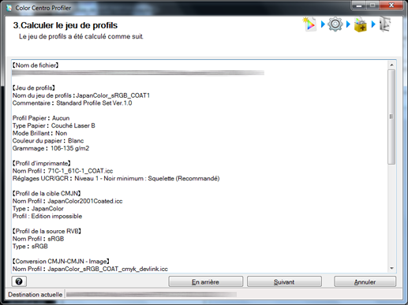Click 'Conversion CMJN-CMJN - Image' heading

click(61, 262)
